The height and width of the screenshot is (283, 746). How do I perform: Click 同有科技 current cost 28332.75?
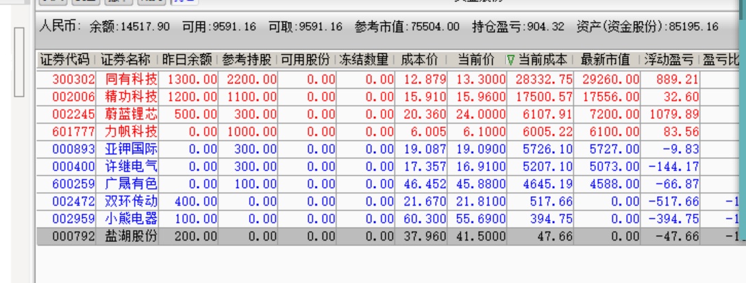click(x=544, y=79)
